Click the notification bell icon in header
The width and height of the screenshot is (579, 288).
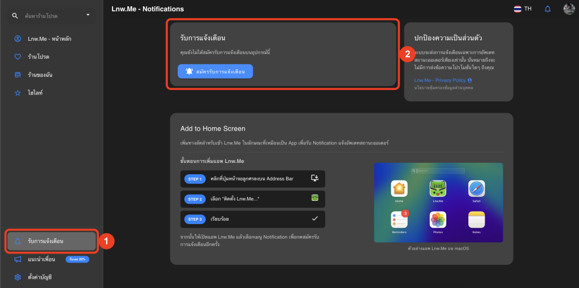547,9
